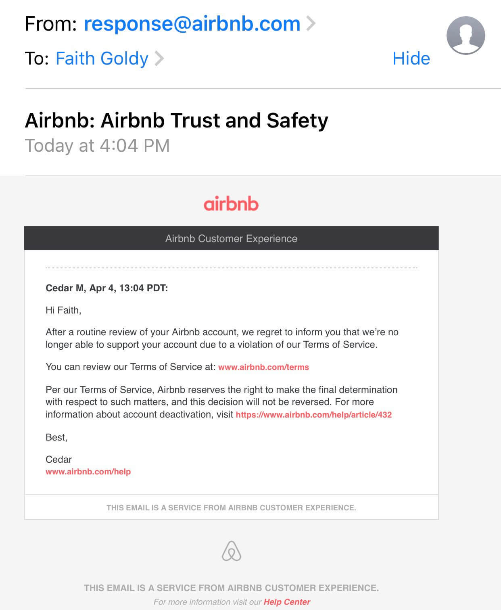The image size is (501, 610).
Task: Click the service notice inside email card footer
Action: [x=232, y=508]
